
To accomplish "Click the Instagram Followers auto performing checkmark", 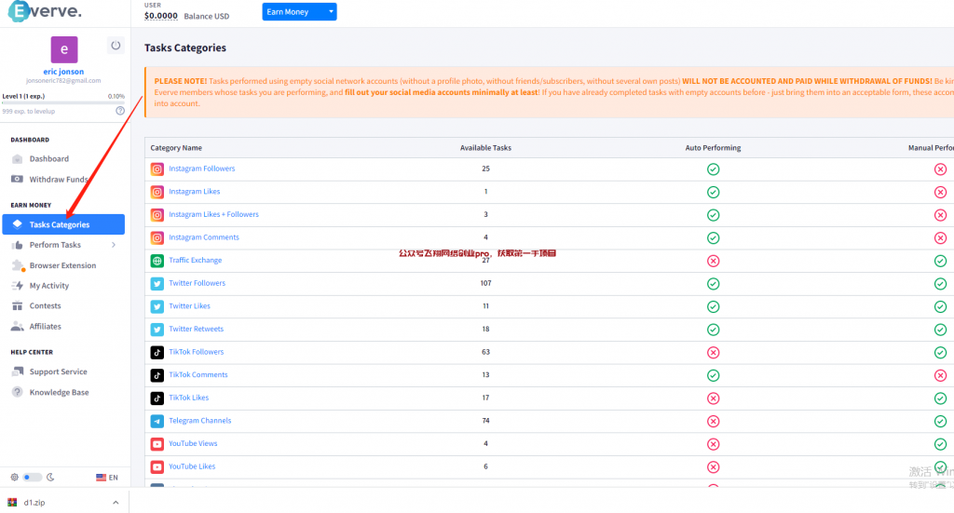I will [x=713, y=169].
